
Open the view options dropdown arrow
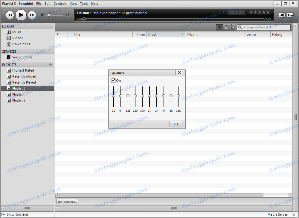point(233,27)
